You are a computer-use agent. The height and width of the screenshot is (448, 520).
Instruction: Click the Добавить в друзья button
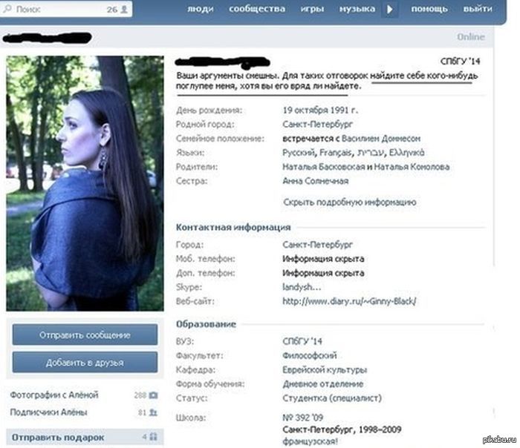pyautogui.click(x=85, y=363)
